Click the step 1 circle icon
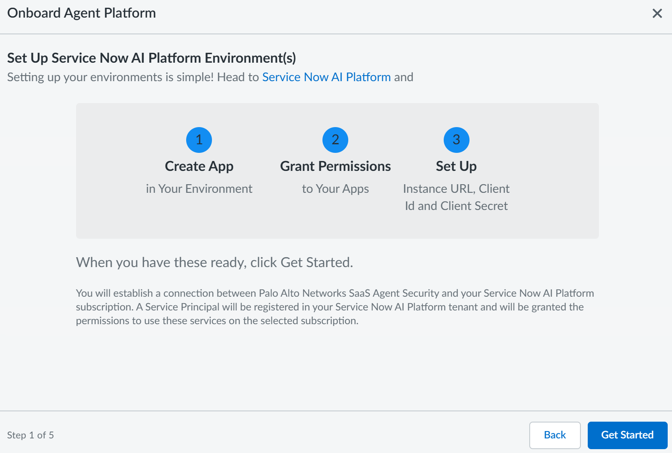Image resolution: width=672 pixels, height=453 pixels. 199,140
